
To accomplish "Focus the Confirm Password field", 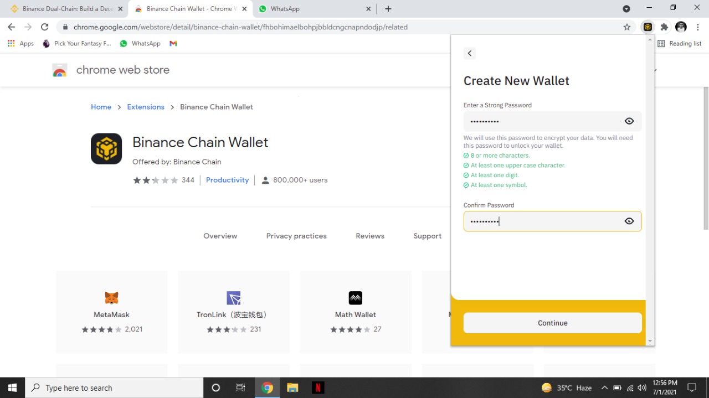I will point(552,221).
